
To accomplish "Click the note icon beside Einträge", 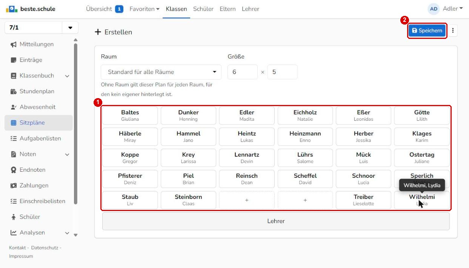I will 14,60.
